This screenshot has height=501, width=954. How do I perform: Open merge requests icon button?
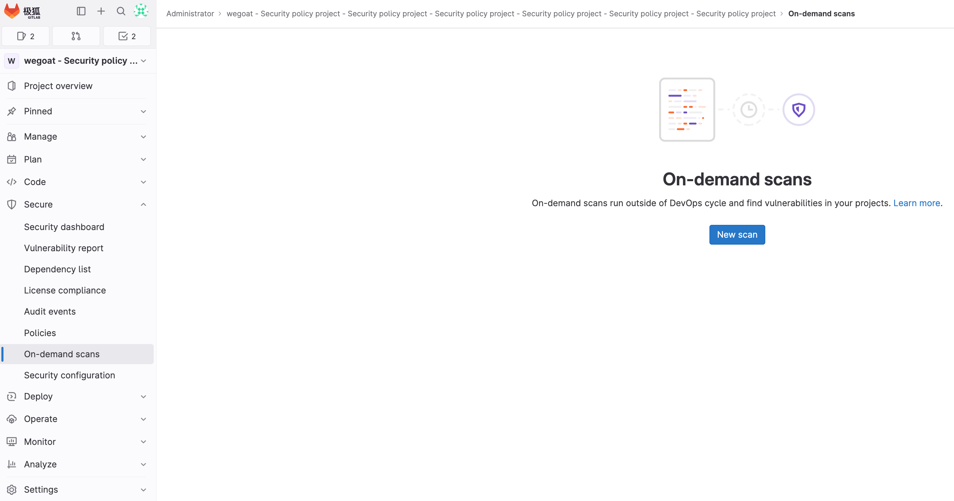click(x=76, y=36)
